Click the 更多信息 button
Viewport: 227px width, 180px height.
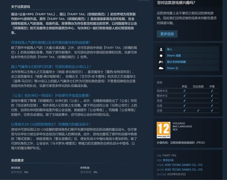[x=167, y=34]
